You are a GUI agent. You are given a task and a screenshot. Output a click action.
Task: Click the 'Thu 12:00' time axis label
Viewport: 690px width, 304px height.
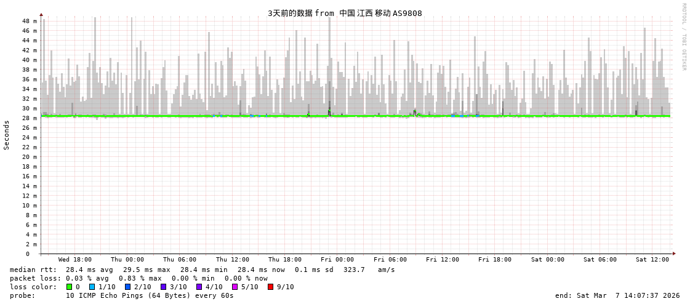(233, 260)
